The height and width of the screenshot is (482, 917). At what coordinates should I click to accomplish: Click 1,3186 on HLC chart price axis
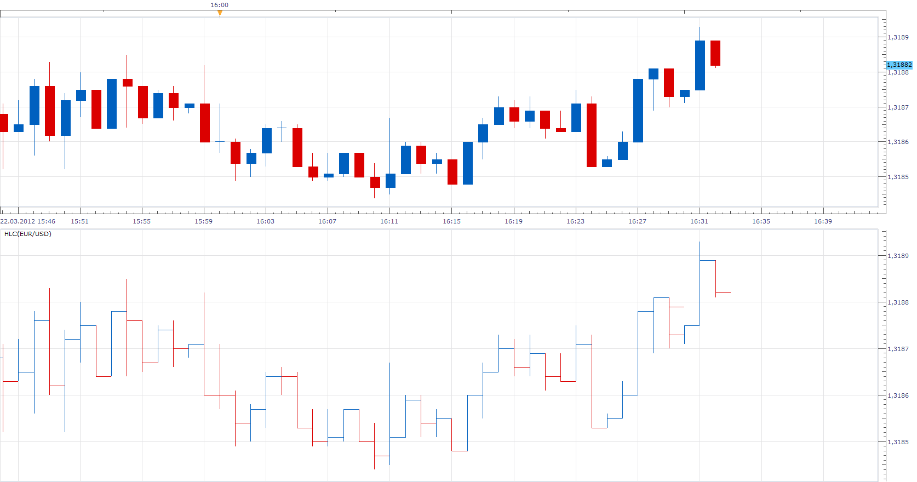pos(898,395)
